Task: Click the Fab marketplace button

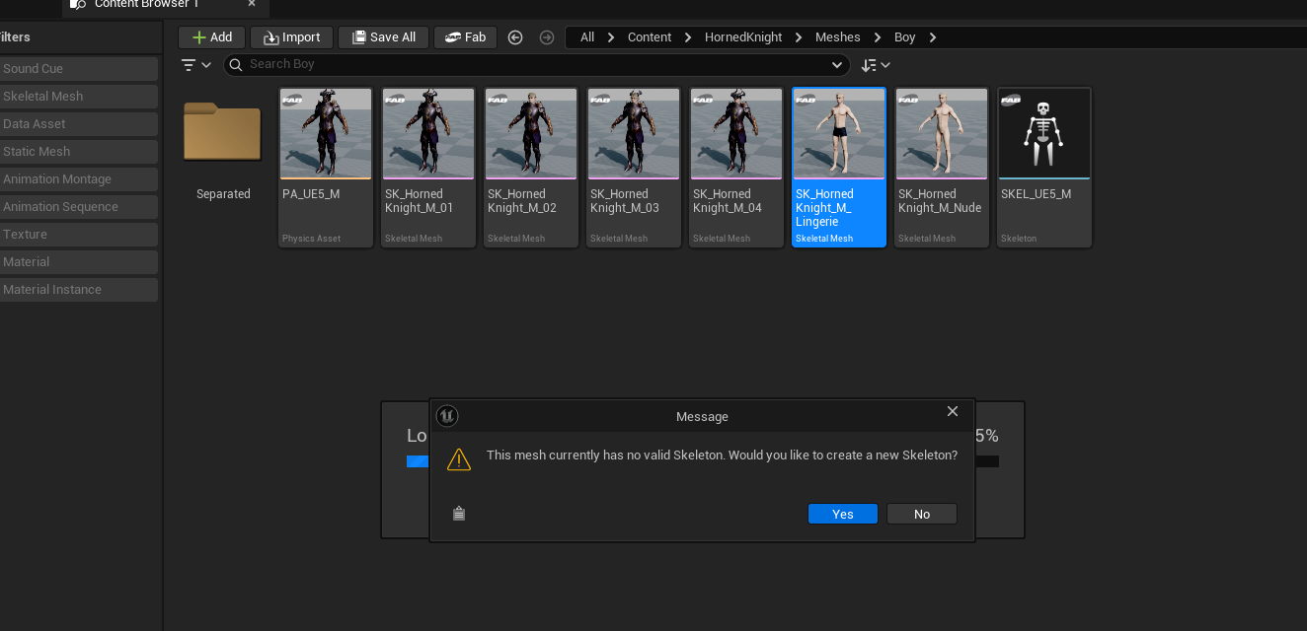Action: click(465, 37)
